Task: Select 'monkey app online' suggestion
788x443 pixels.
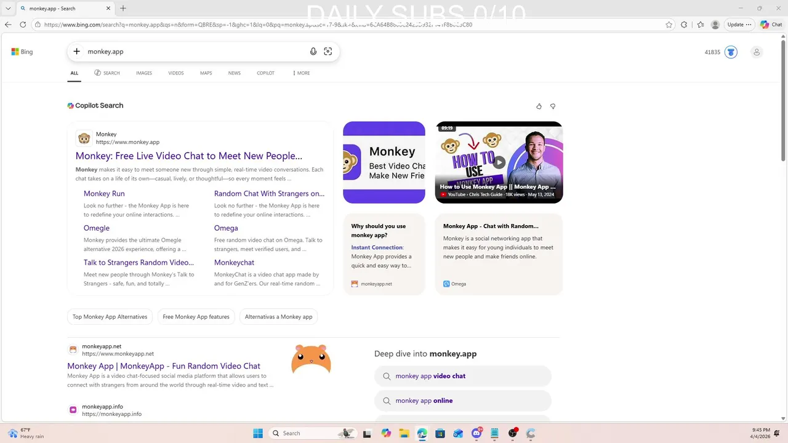Action: pos(463,401)
